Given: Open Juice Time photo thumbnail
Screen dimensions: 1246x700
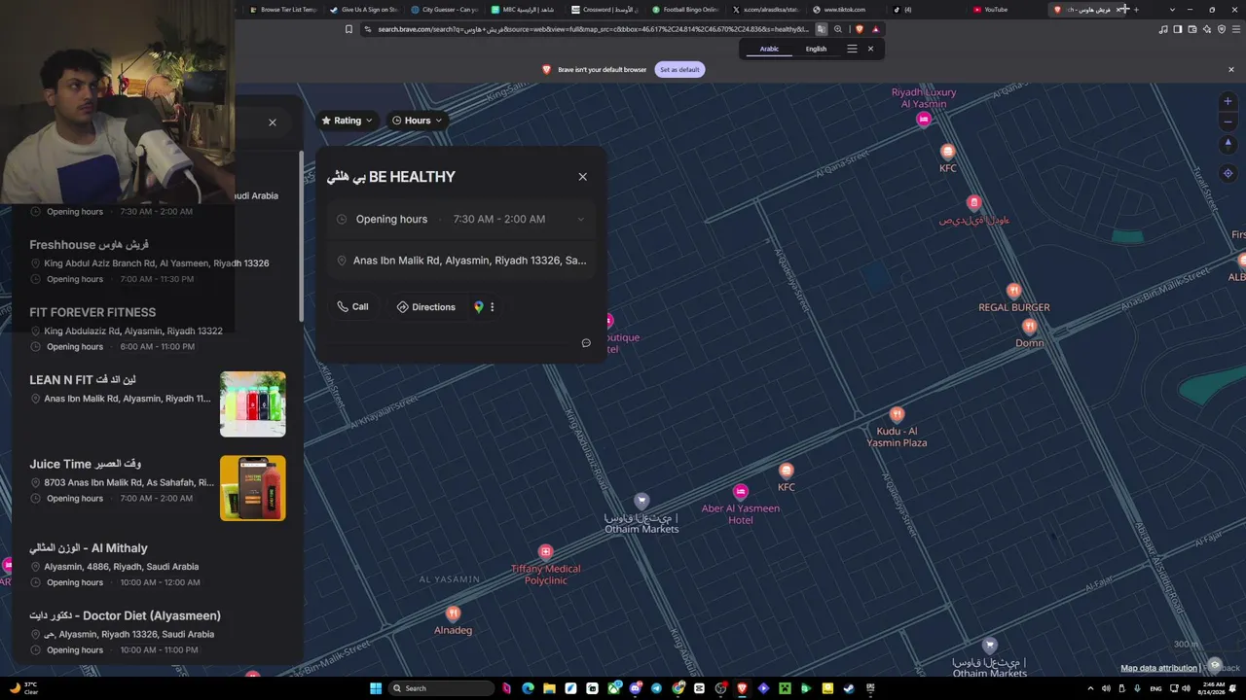Looking at the screenshot, I should [253, 488].
